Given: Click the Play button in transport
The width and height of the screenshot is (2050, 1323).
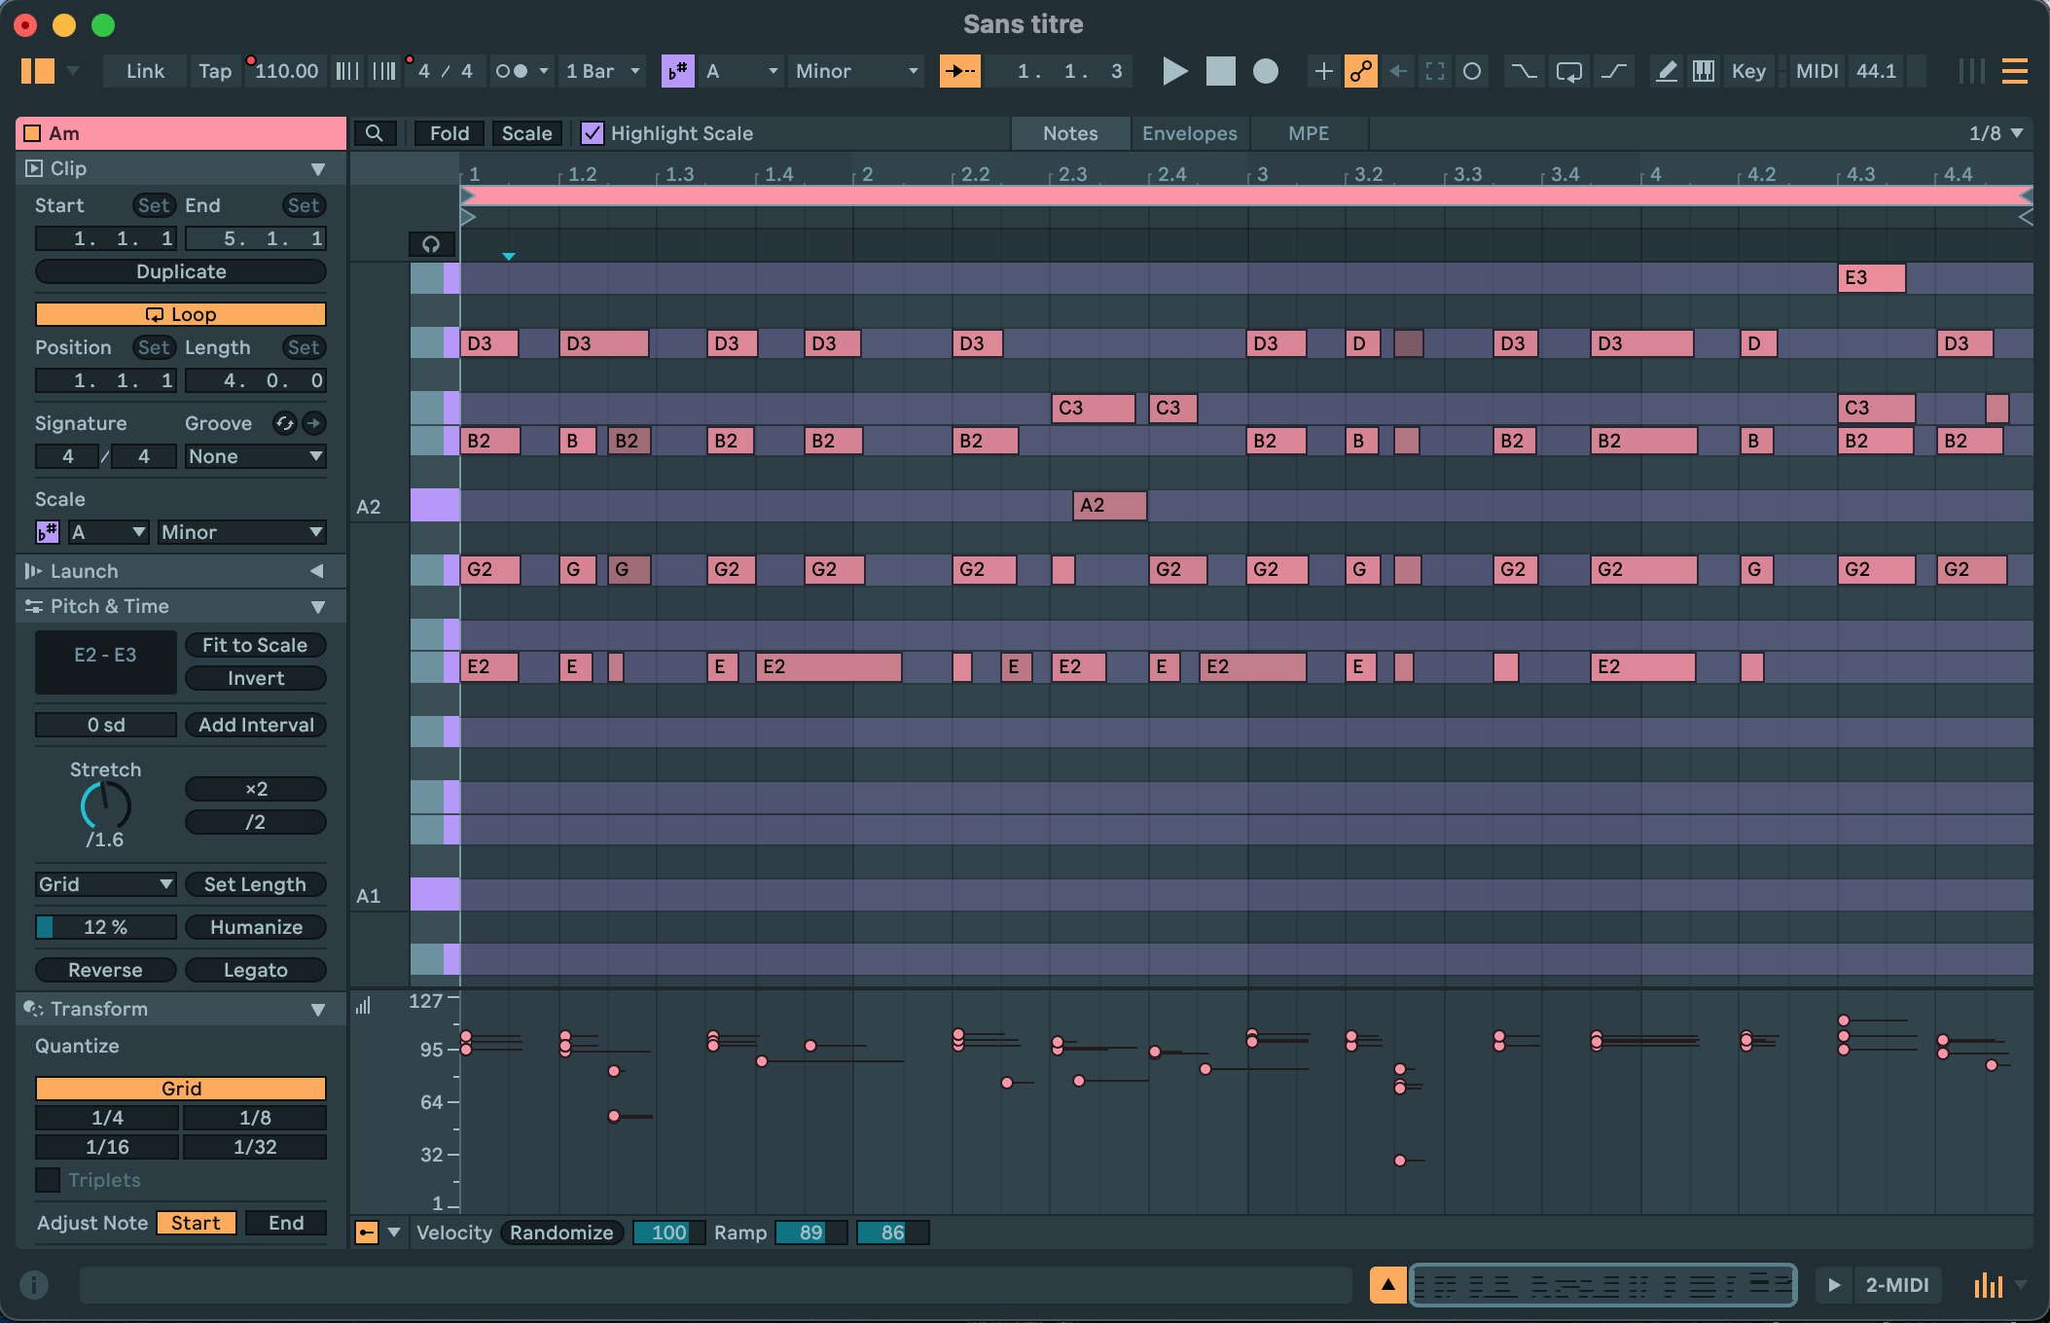Looking at the screenshot, I should click(x=1174, y=71).
